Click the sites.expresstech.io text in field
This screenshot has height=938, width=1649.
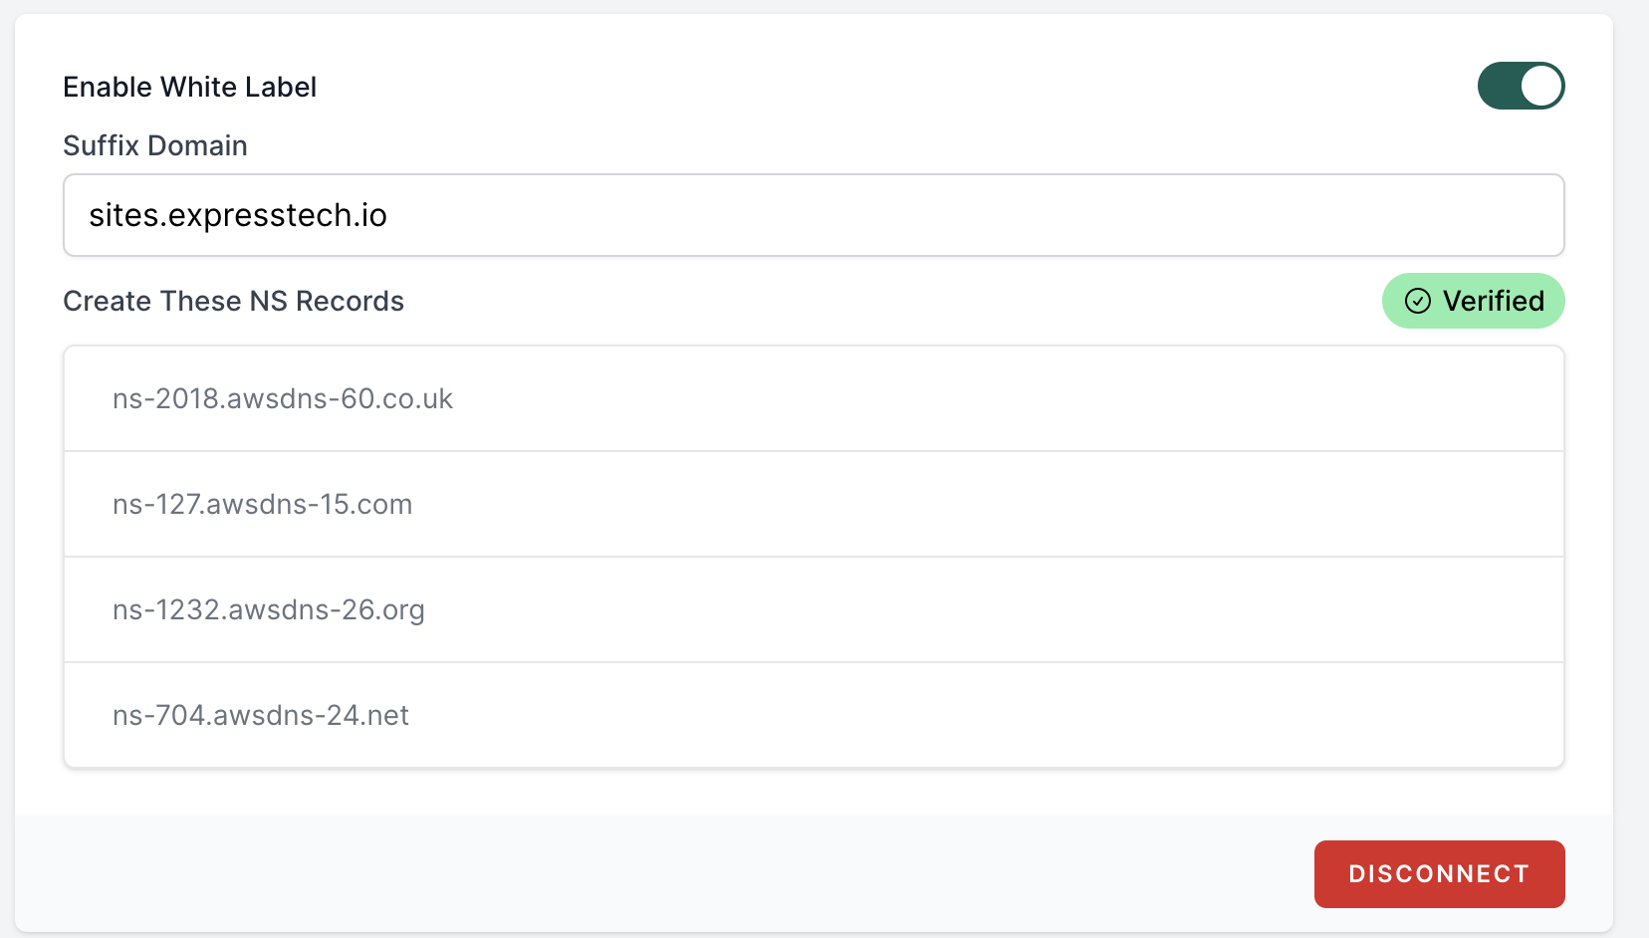point(238,215)
